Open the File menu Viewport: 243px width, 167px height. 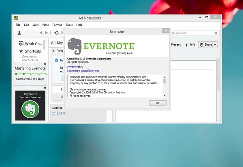point(18,25)
